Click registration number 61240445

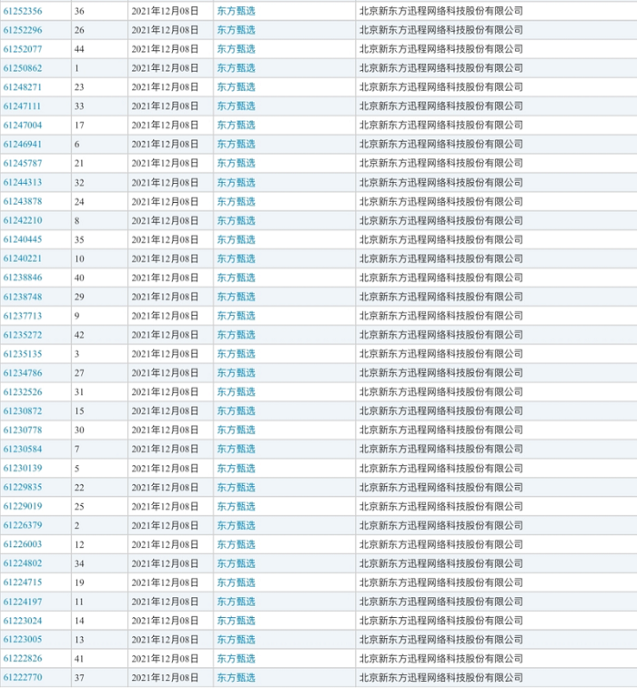[22, 240]
